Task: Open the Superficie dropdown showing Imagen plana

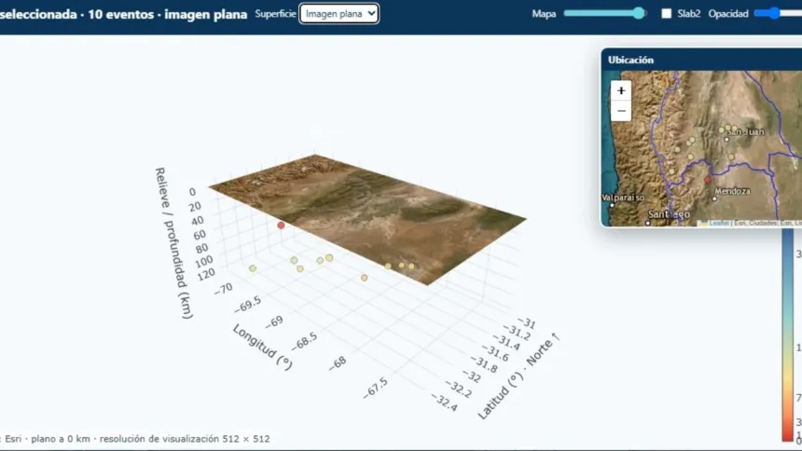Action: [x=339, y=14]
